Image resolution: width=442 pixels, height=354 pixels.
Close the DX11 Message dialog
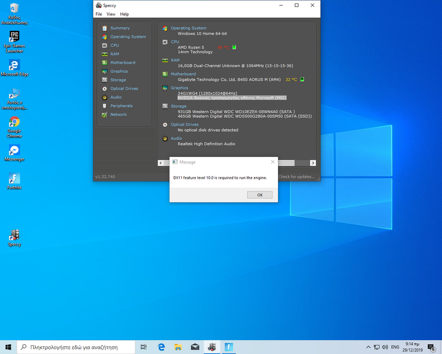(x=273, y=162)
